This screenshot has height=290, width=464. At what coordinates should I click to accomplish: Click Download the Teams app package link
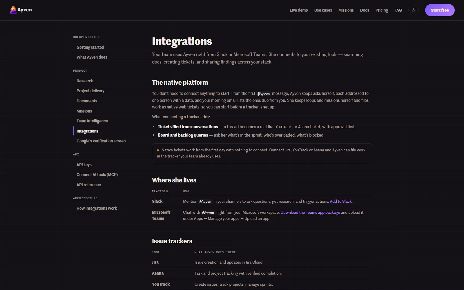pos(310,212)
